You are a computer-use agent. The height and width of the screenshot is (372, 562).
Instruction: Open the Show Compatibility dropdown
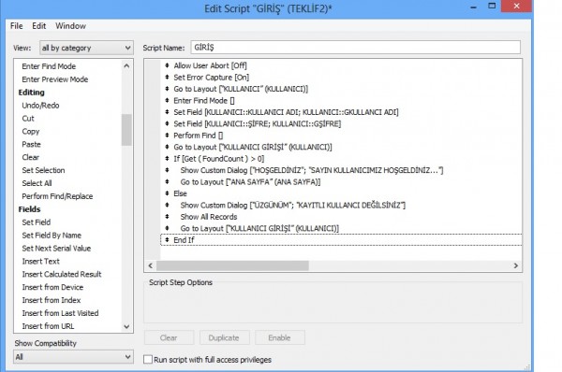[73, 357]
